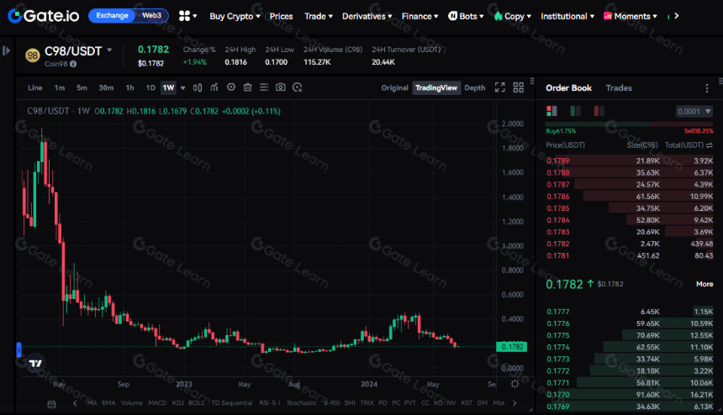Select the Order Book tab

coord(568,88)
